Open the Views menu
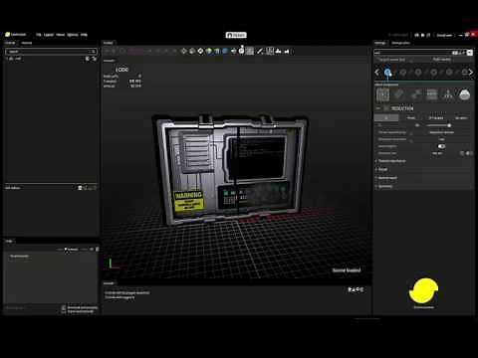This screenshot has height=358, width=478. coord(61,35)
